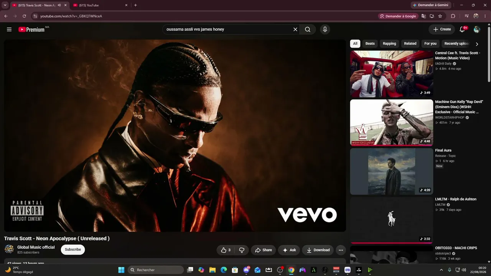This screenshot has height=276, width=491.
Task: Open YouTube notifications bell
Action: pos(463,30)
